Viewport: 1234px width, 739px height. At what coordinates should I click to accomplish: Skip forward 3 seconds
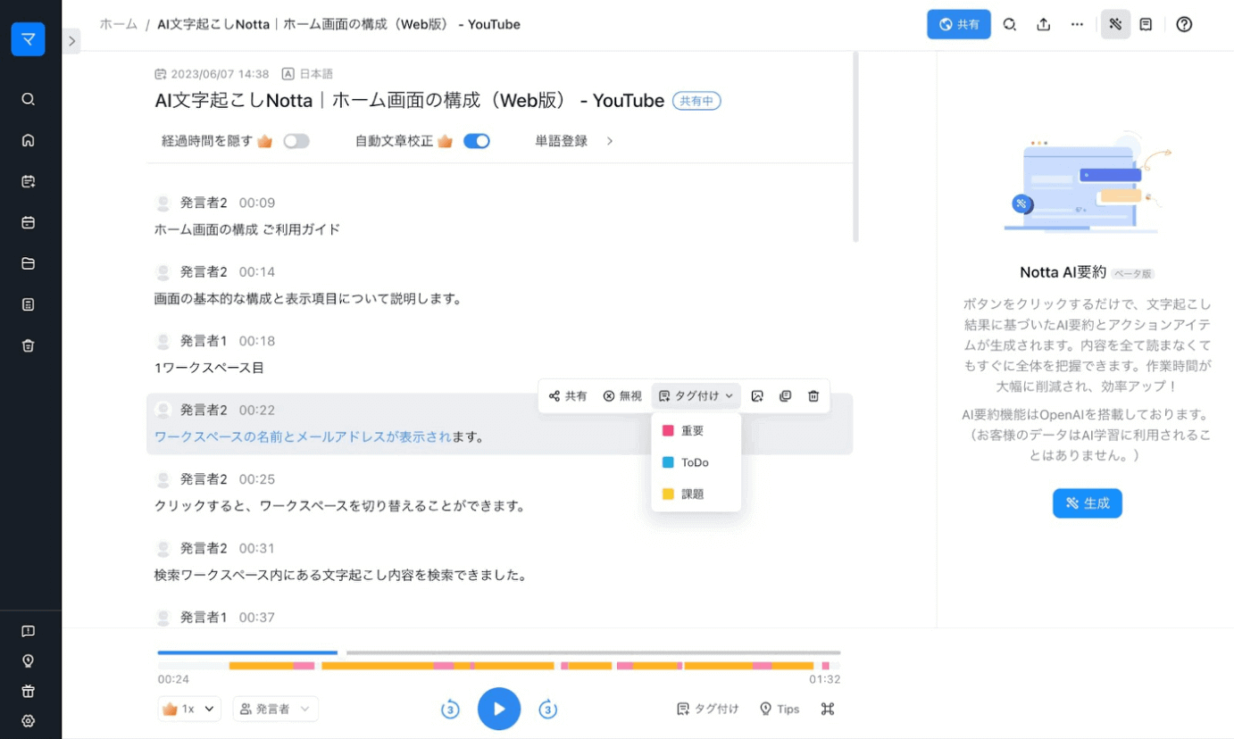click(547, 710)
